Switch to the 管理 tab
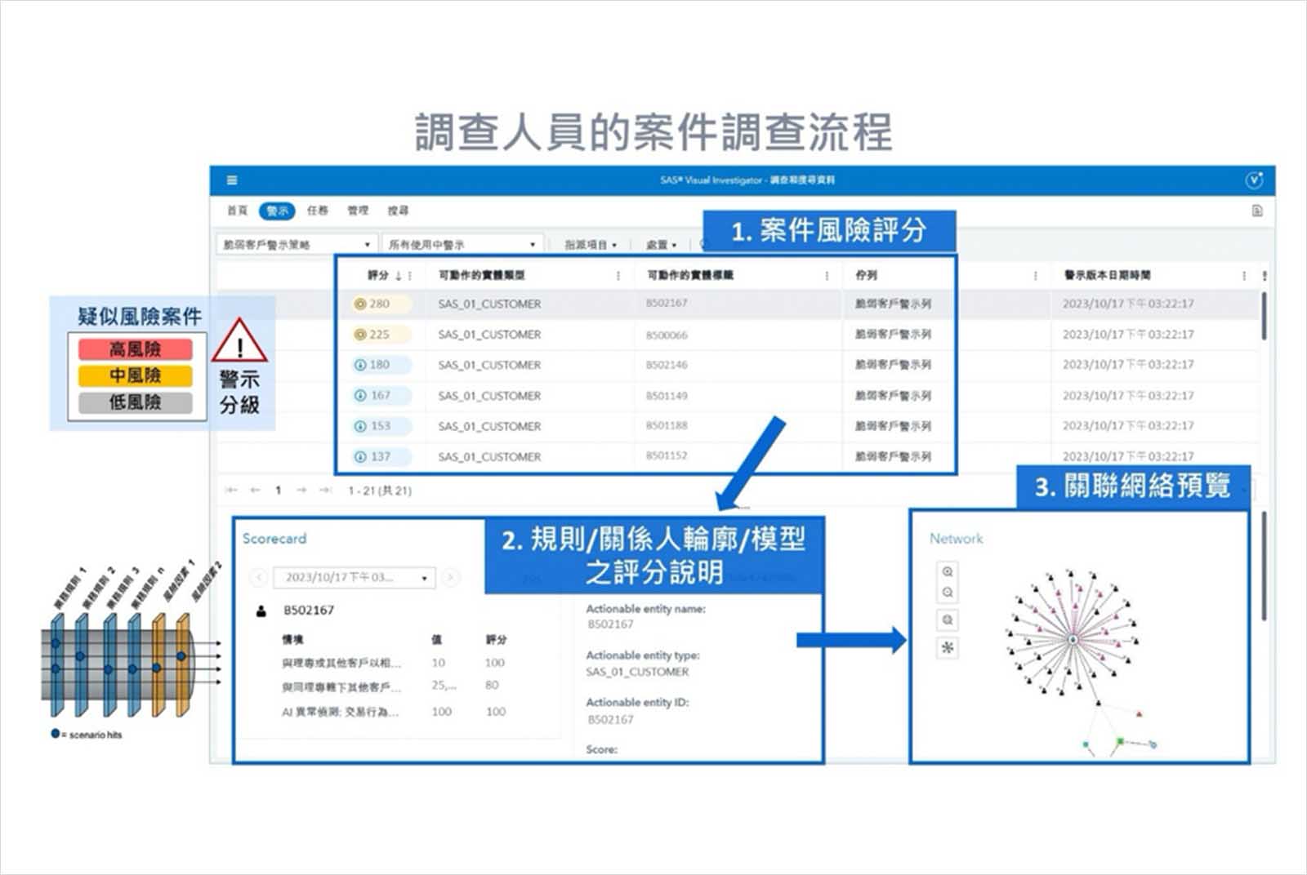This screenshot has height=875, width=1307. pos(358,211)
